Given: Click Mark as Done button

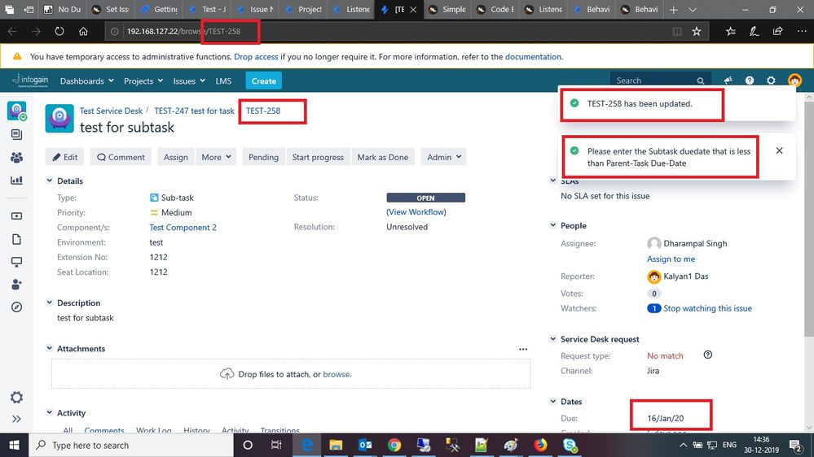Looking at the screenshot, I should (383, 157).
